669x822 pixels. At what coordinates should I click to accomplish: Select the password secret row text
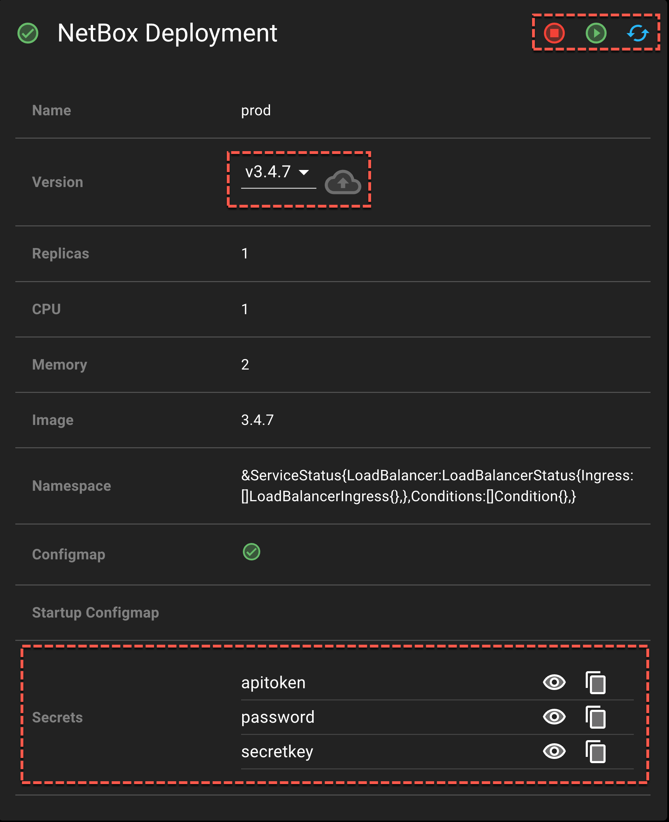[278, 717]
